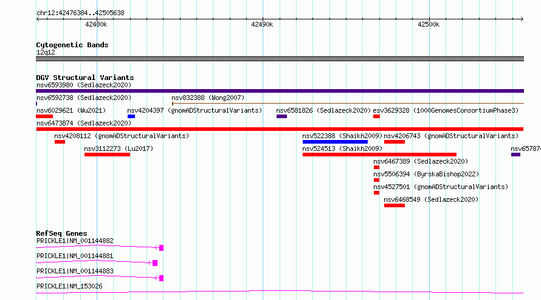The width and height of the screenshot is (541, 300).
Task: Click the thin brown nsv832388 variant line
Action: coord(348,103)
